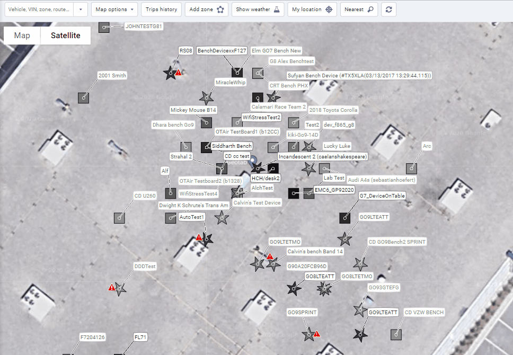The height and width of the screenshot is (355, 513).
Task: Click the G7_DeviceOnTable square marker
Action: click(x=345, y=217)
